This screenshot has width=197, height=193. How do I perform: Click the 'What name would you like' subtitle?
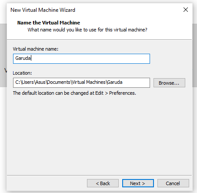(87, 30)
